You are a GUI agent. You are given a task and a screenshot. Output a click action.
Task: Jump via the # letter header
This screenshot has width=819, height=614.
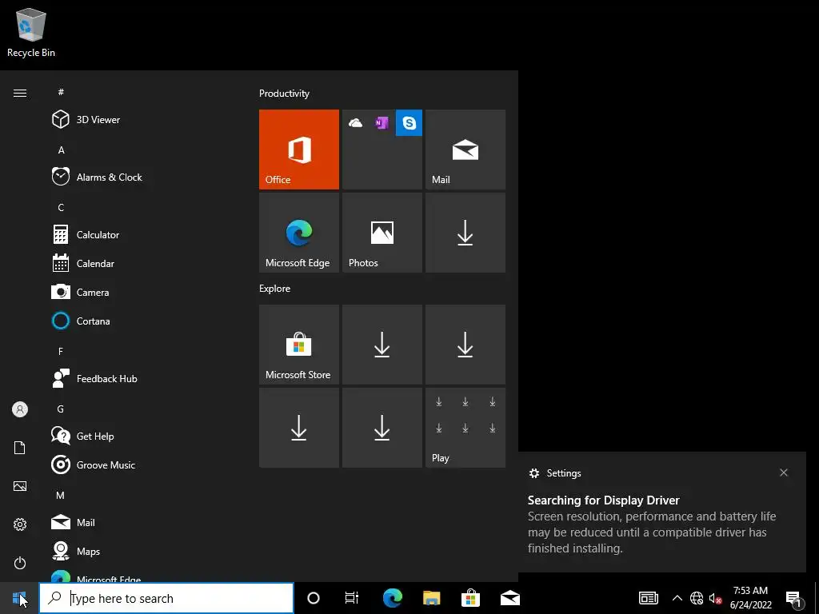61,92
